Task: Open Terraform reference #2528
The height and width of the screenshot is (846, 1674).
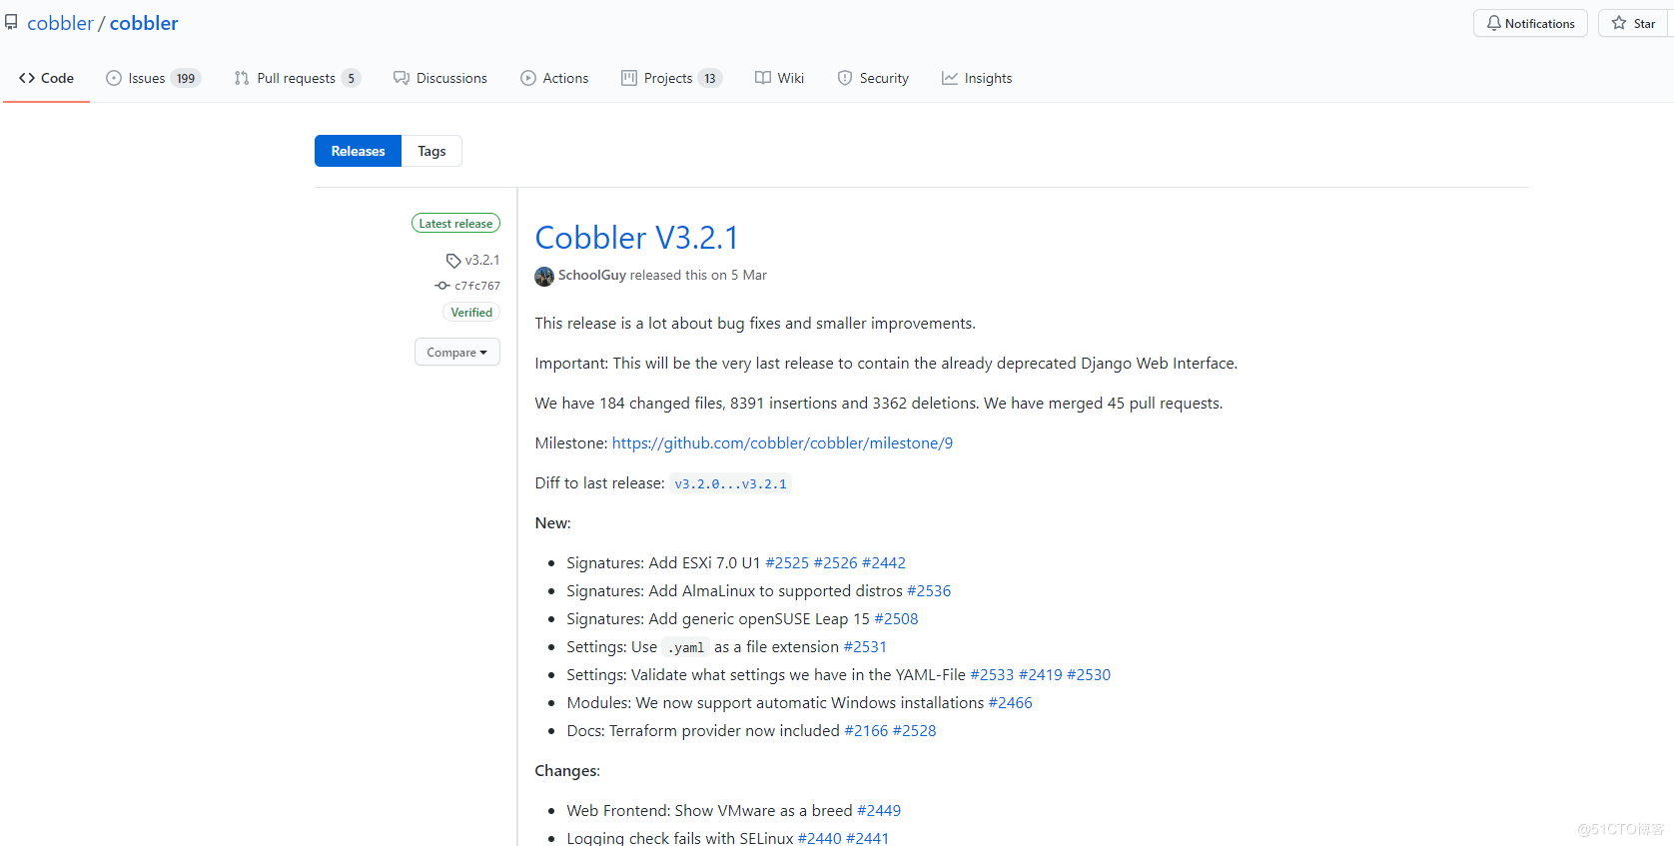Action: click(x=915, y=730)
